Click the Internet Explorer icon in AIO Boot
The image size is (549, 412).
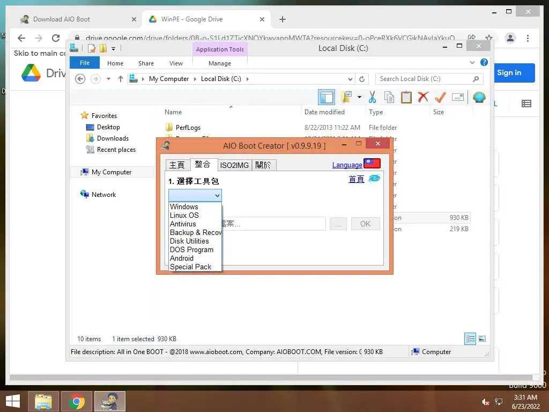374,178
